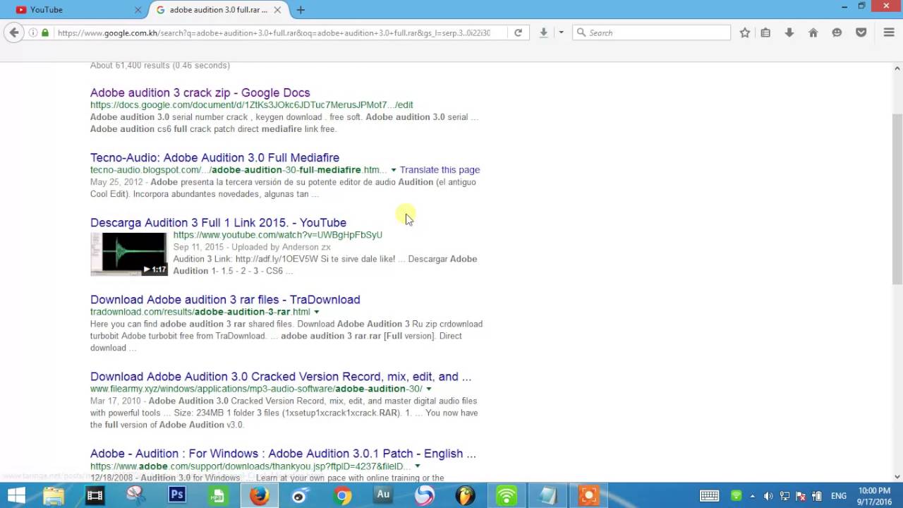
Task: Close the adobe audition search tab
Action: click(x=277, y=10)
